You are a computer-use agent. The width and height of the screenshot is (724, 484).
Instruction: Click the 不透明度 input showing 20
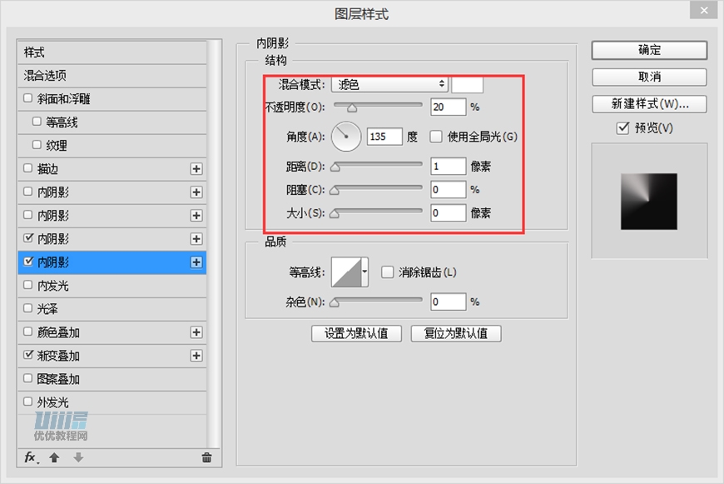point(449,107)
